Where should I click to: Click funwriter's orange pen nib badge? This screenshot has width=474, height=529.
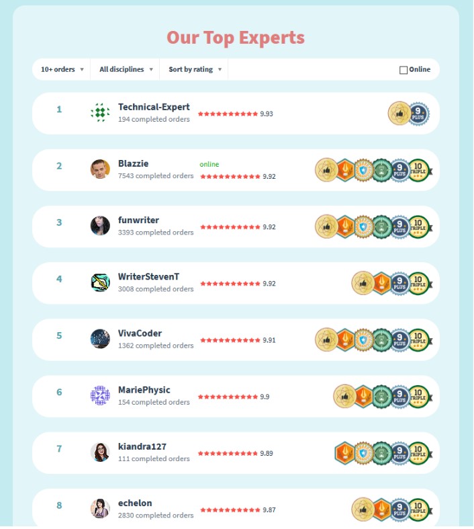pyautogui.click(x=345, y=227)
